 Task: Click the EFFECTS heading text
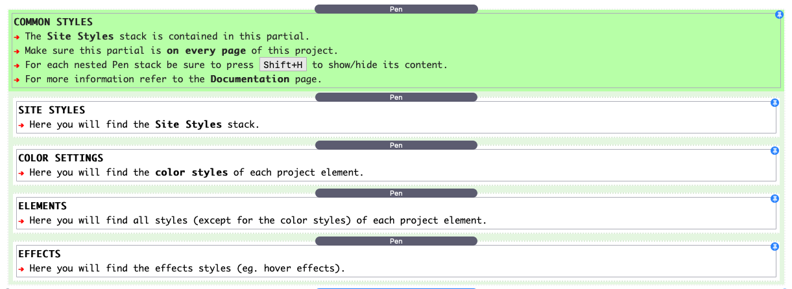pos(40,254)
